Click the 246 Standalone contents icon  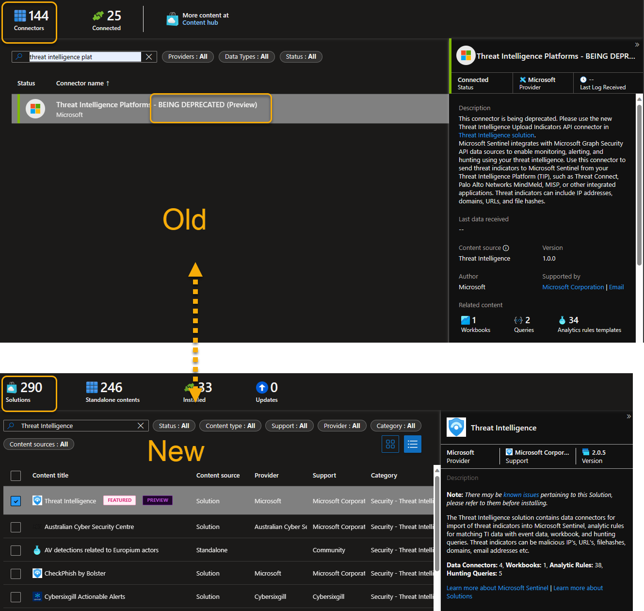coord(92,387)
